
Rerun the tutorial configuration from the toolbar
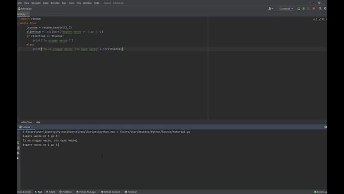[298, 9]
